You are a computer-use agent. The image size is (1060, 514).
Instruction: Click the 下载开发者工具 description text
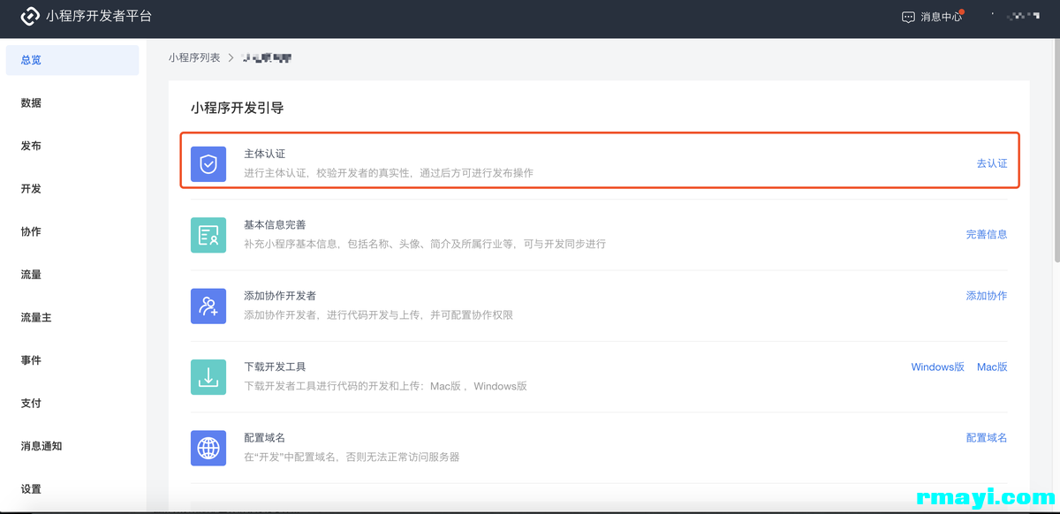[385, 386]
